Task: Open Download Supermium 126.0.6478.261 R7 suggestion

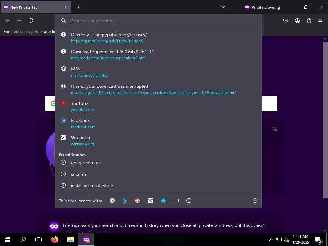Action: 158,54
